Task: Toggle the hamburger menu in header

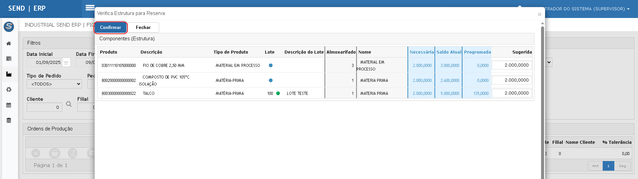Action: pyautogui.click(x=90, y=8)
